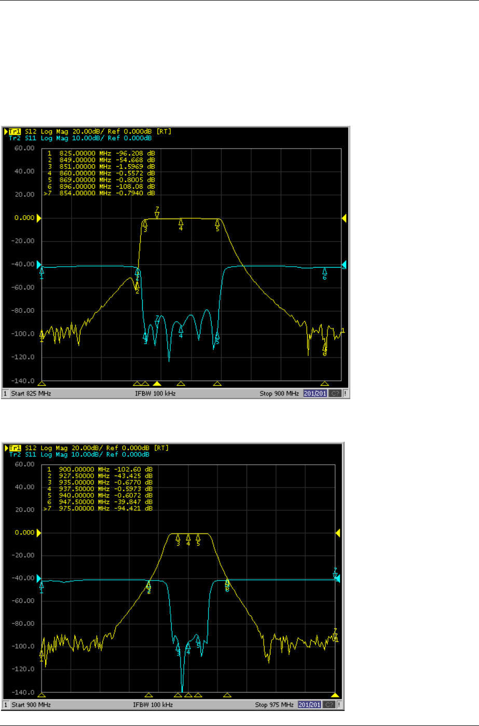Image resolution: width=479 pixels, height=726 pixels.
Task: Click the yellow reference triangle beside 0.000 in the 900–975 MHz chart
Action: tap(39, 533)
